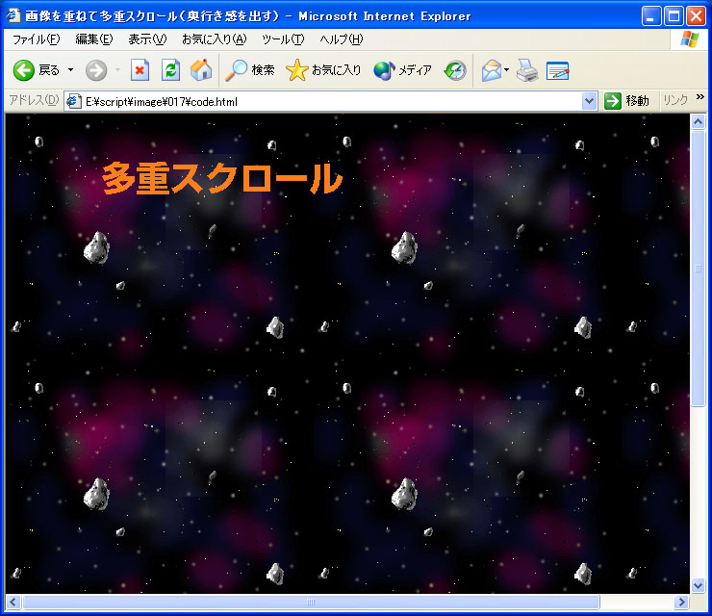Click the horizontal scrollbar right arrow

pyautogui.click(x=681, y=603)
